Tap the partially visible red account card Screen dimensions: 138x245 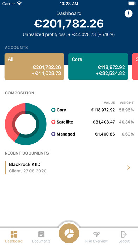(x=135, y=67)
